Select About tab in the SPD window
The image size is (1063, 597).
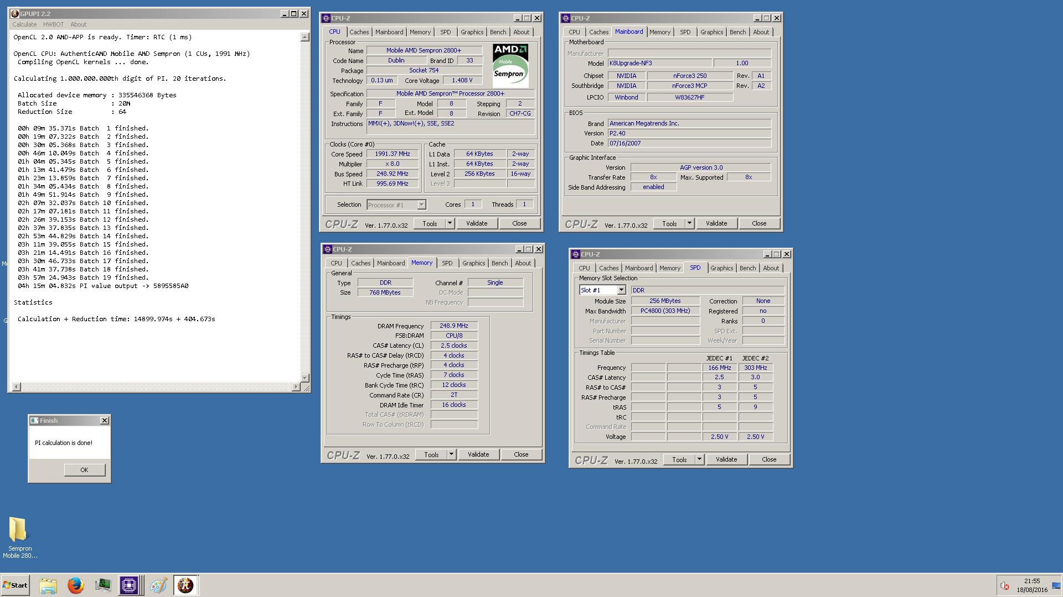pos(771,268)
